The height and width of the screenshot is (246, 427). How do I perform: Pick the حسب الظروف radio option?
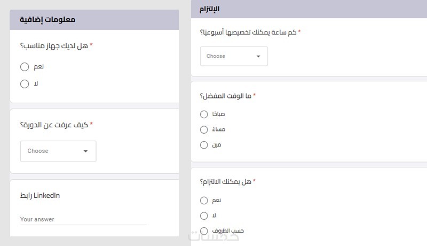point(203,230)
